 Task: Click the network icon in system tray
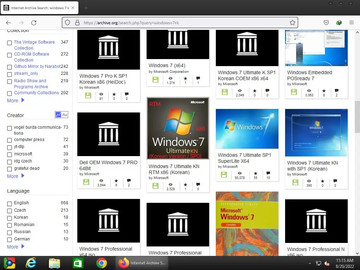[318, 263]
